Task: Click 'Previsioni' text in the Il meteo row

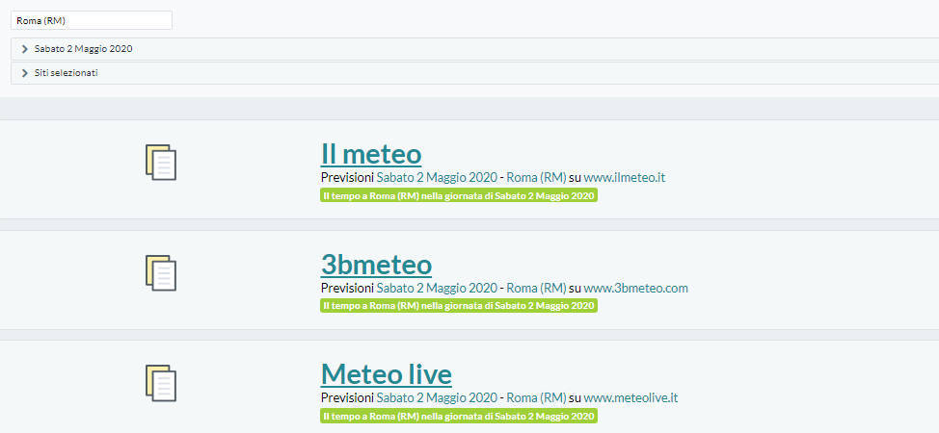Action: click(347, 178)
